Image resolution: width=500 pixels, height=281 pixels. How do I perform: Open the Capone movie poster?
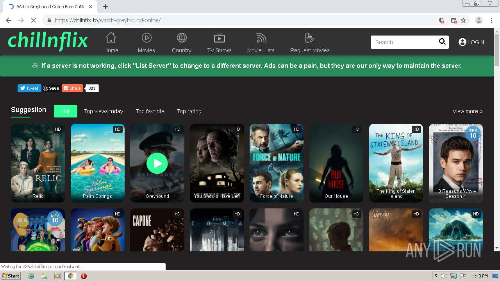click(x=157, y=230)
